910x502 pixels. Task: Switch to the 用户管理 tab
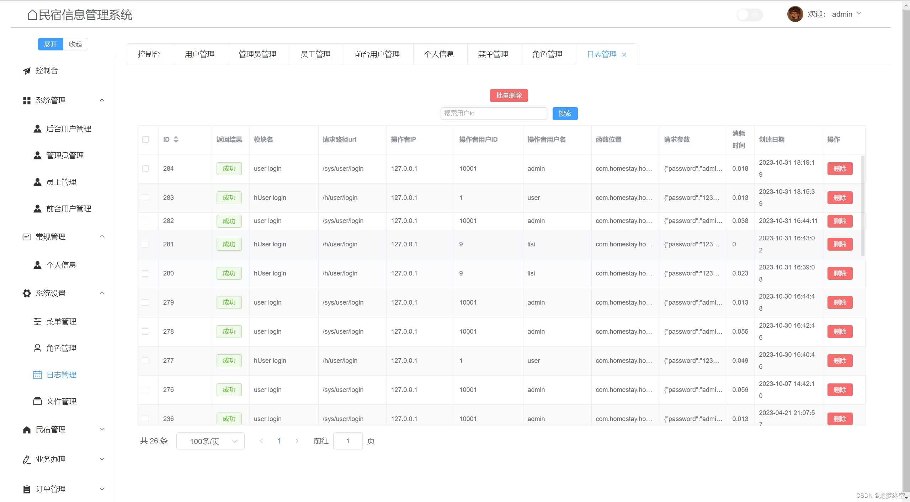point(200,54)
